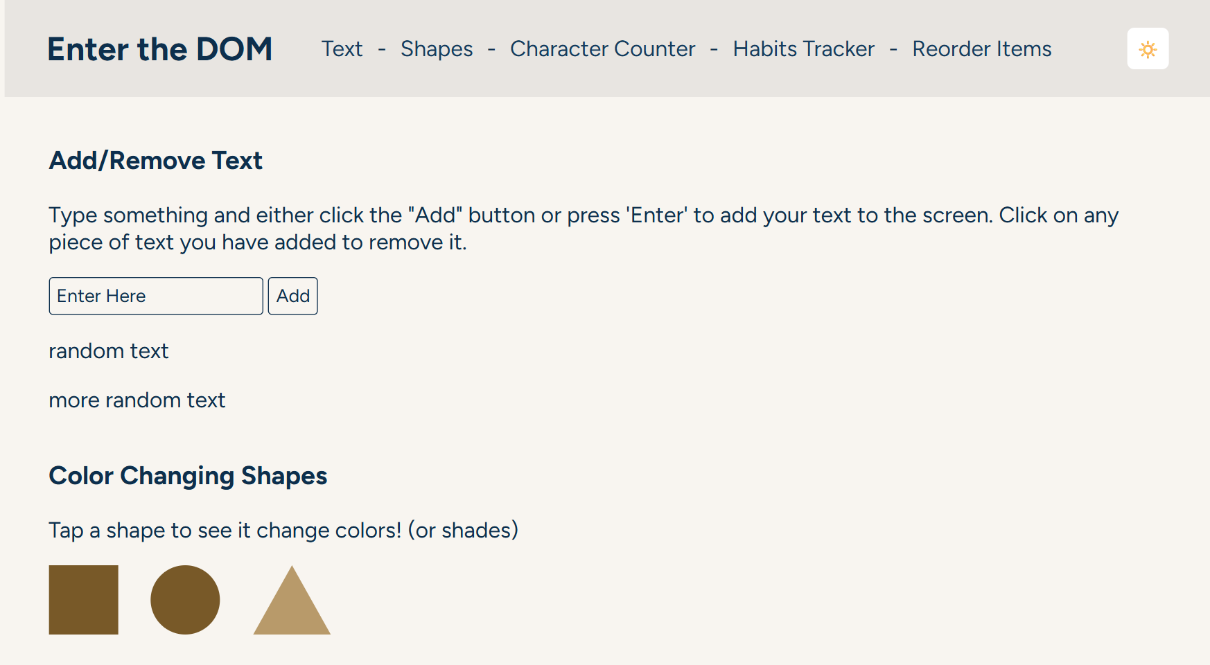
Task: Tap the tan triangle shape
Action: click(292, 601)
